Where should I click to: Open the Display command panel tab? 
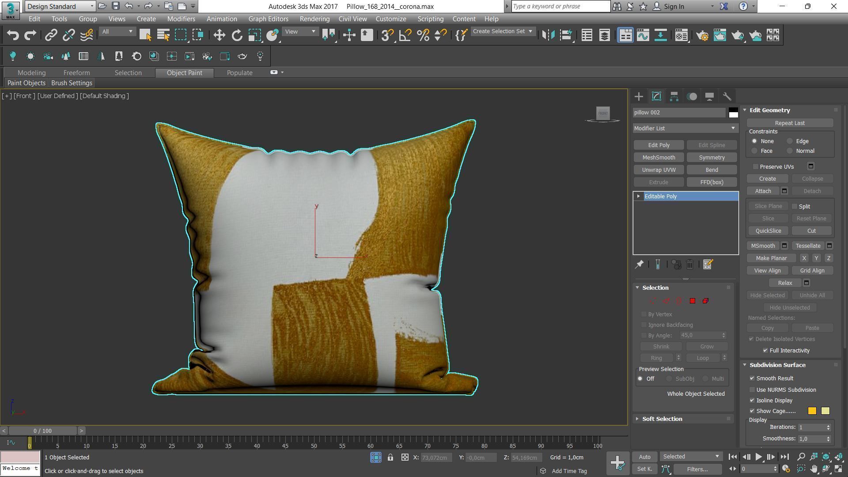709,96
